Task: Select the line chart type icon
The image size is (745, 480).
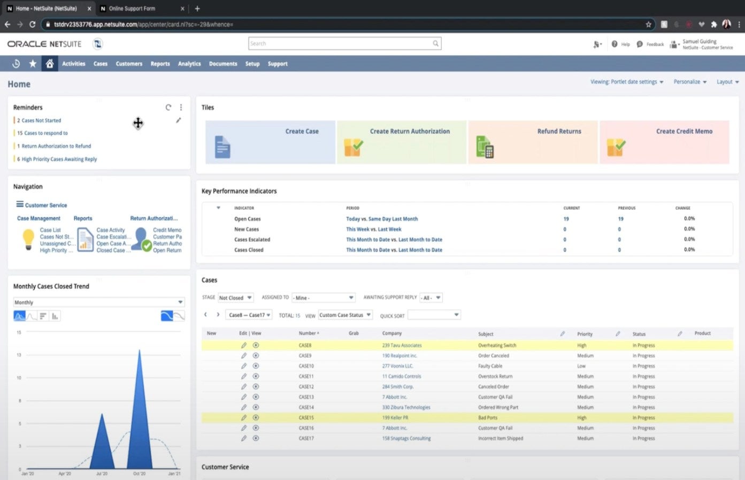Action: (32, 316)
